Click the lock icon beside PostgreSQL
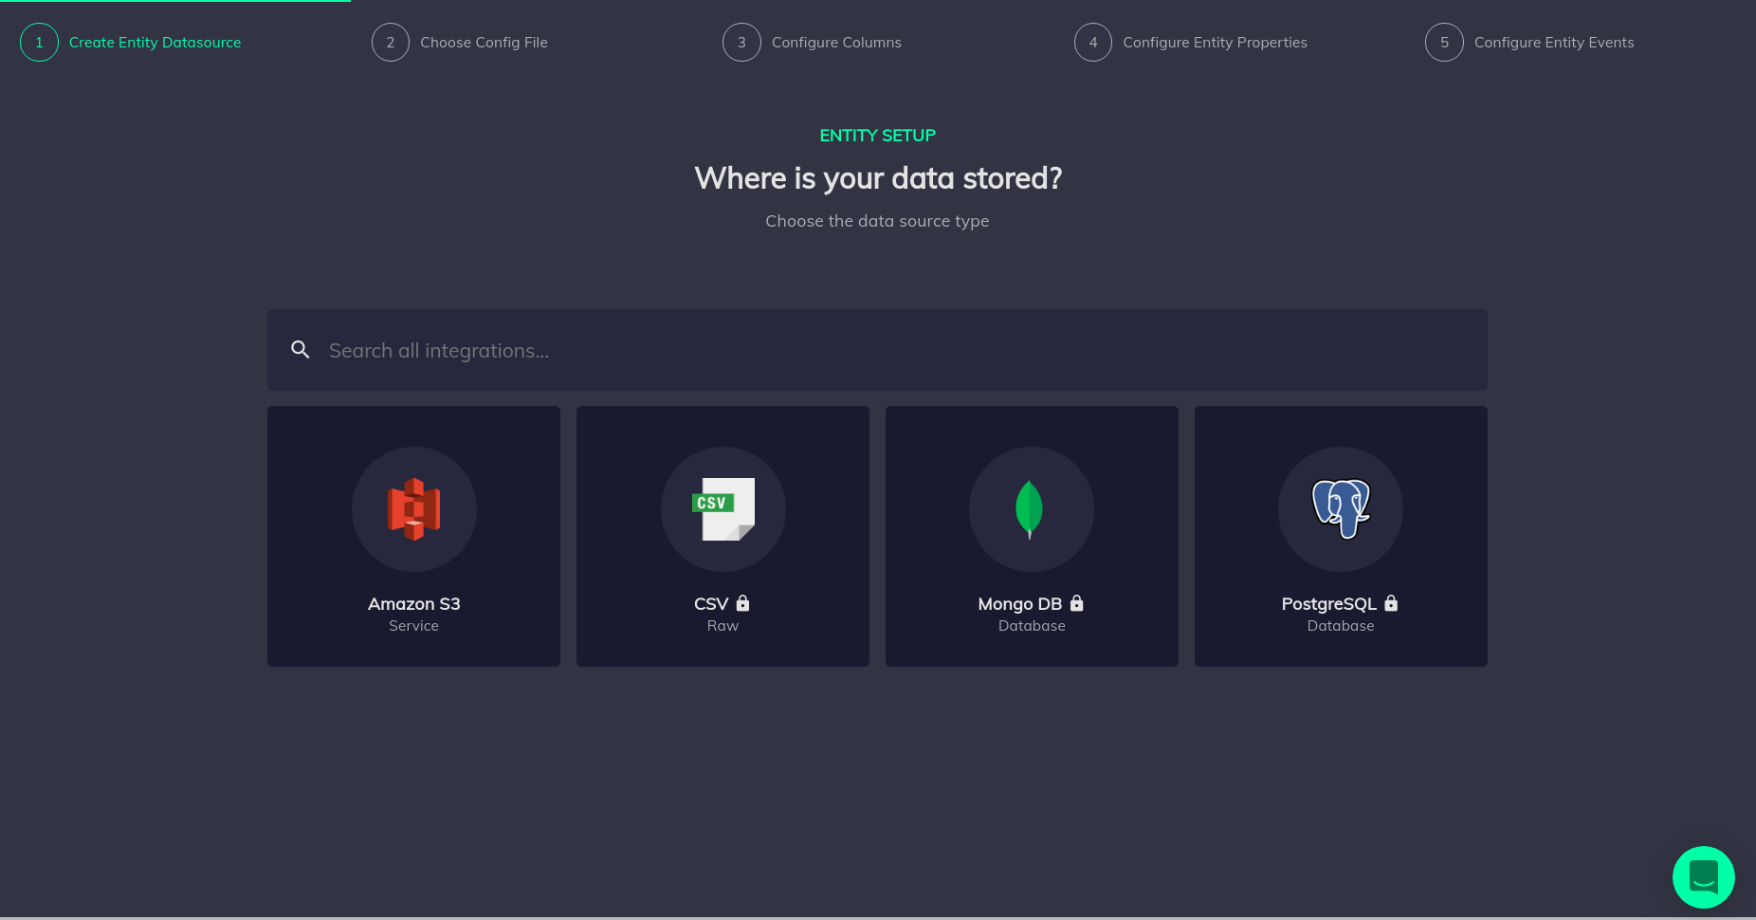 (x=1392, y=603)
